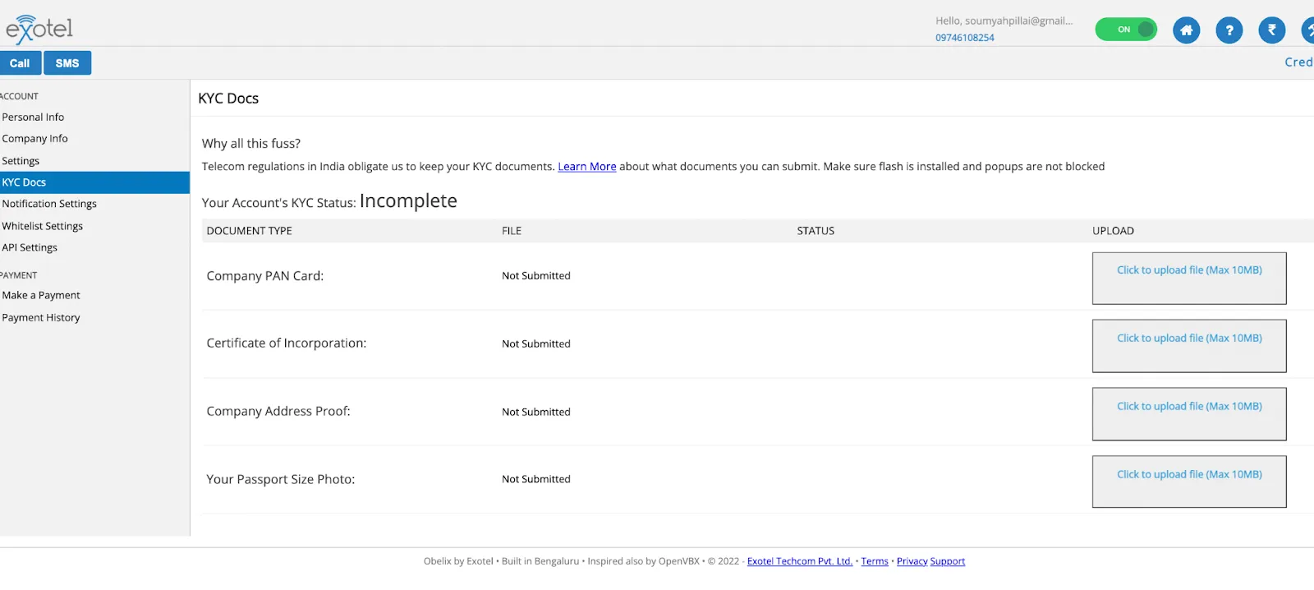
Task: Go to API Settings
Action: pyautogui.click(x=30, y=247)
